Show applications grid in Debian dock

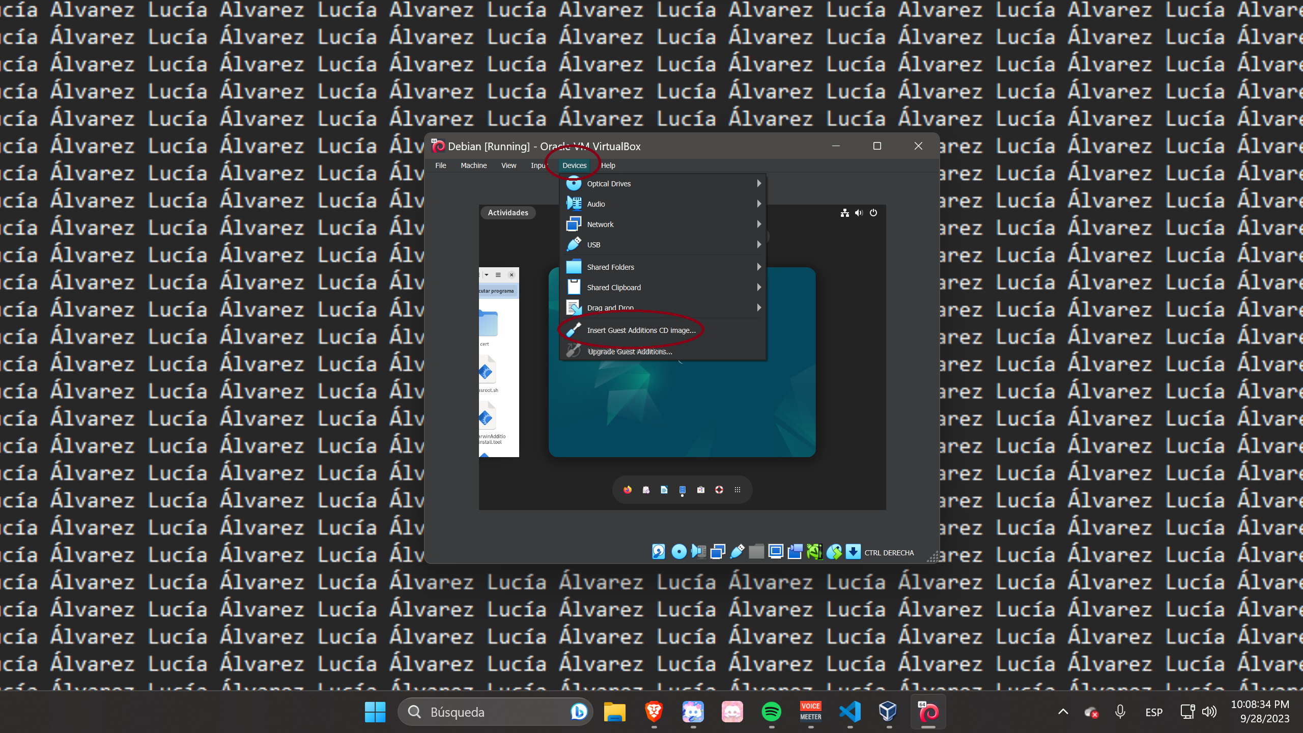tap(738, 490)
